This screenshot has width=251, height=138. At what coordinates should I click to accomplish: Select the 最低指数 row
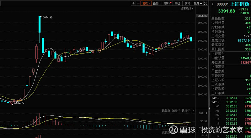(x=231, y=49)
